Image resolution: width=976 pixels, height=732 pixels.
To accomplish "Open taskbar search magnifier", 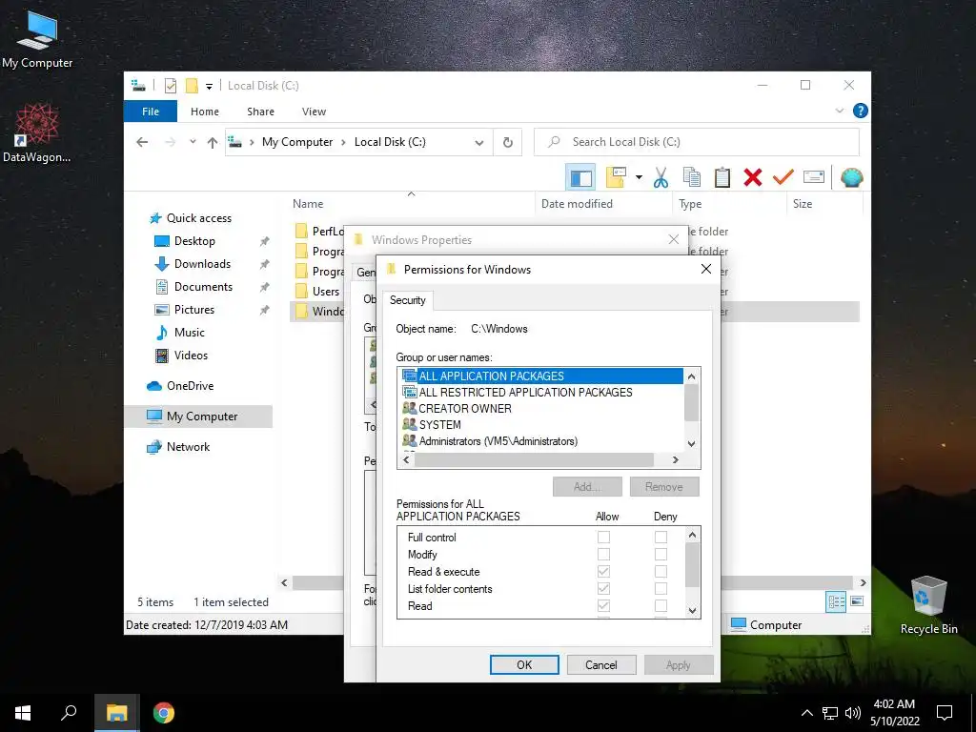I will pyautogui.click(x=69, y=713).
